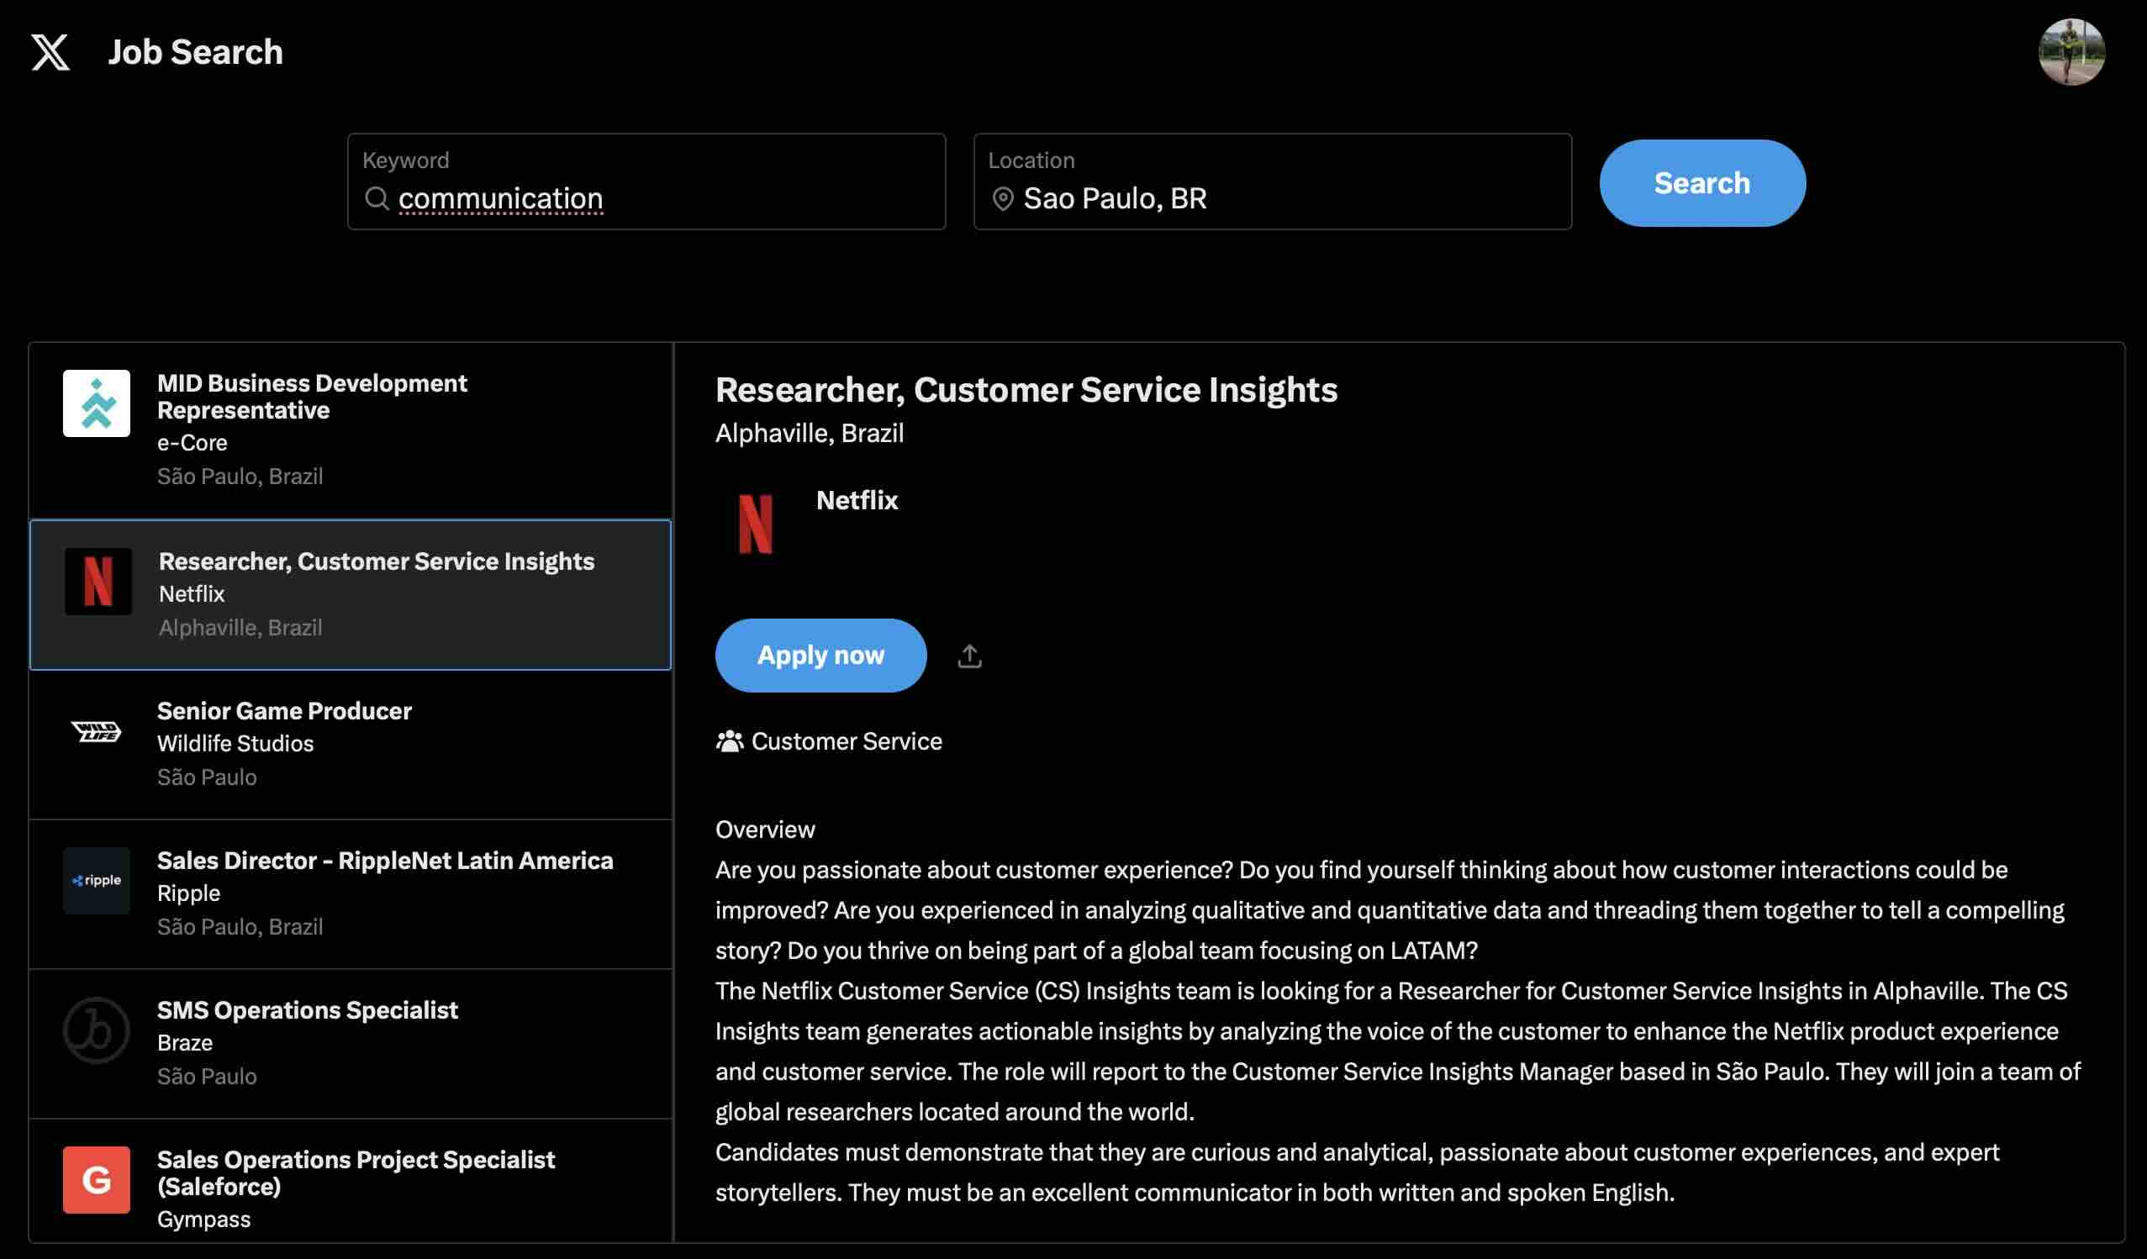Click the Braze company name text
This screenshot has height=1259, width=2147.
[185, 1043]
